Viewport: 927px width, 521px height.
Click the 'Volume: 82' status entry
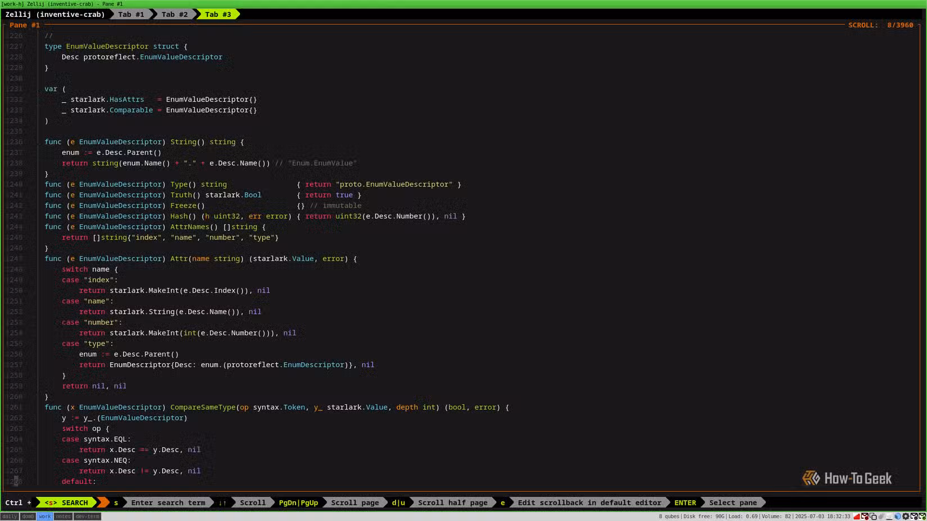click(776, 517)
